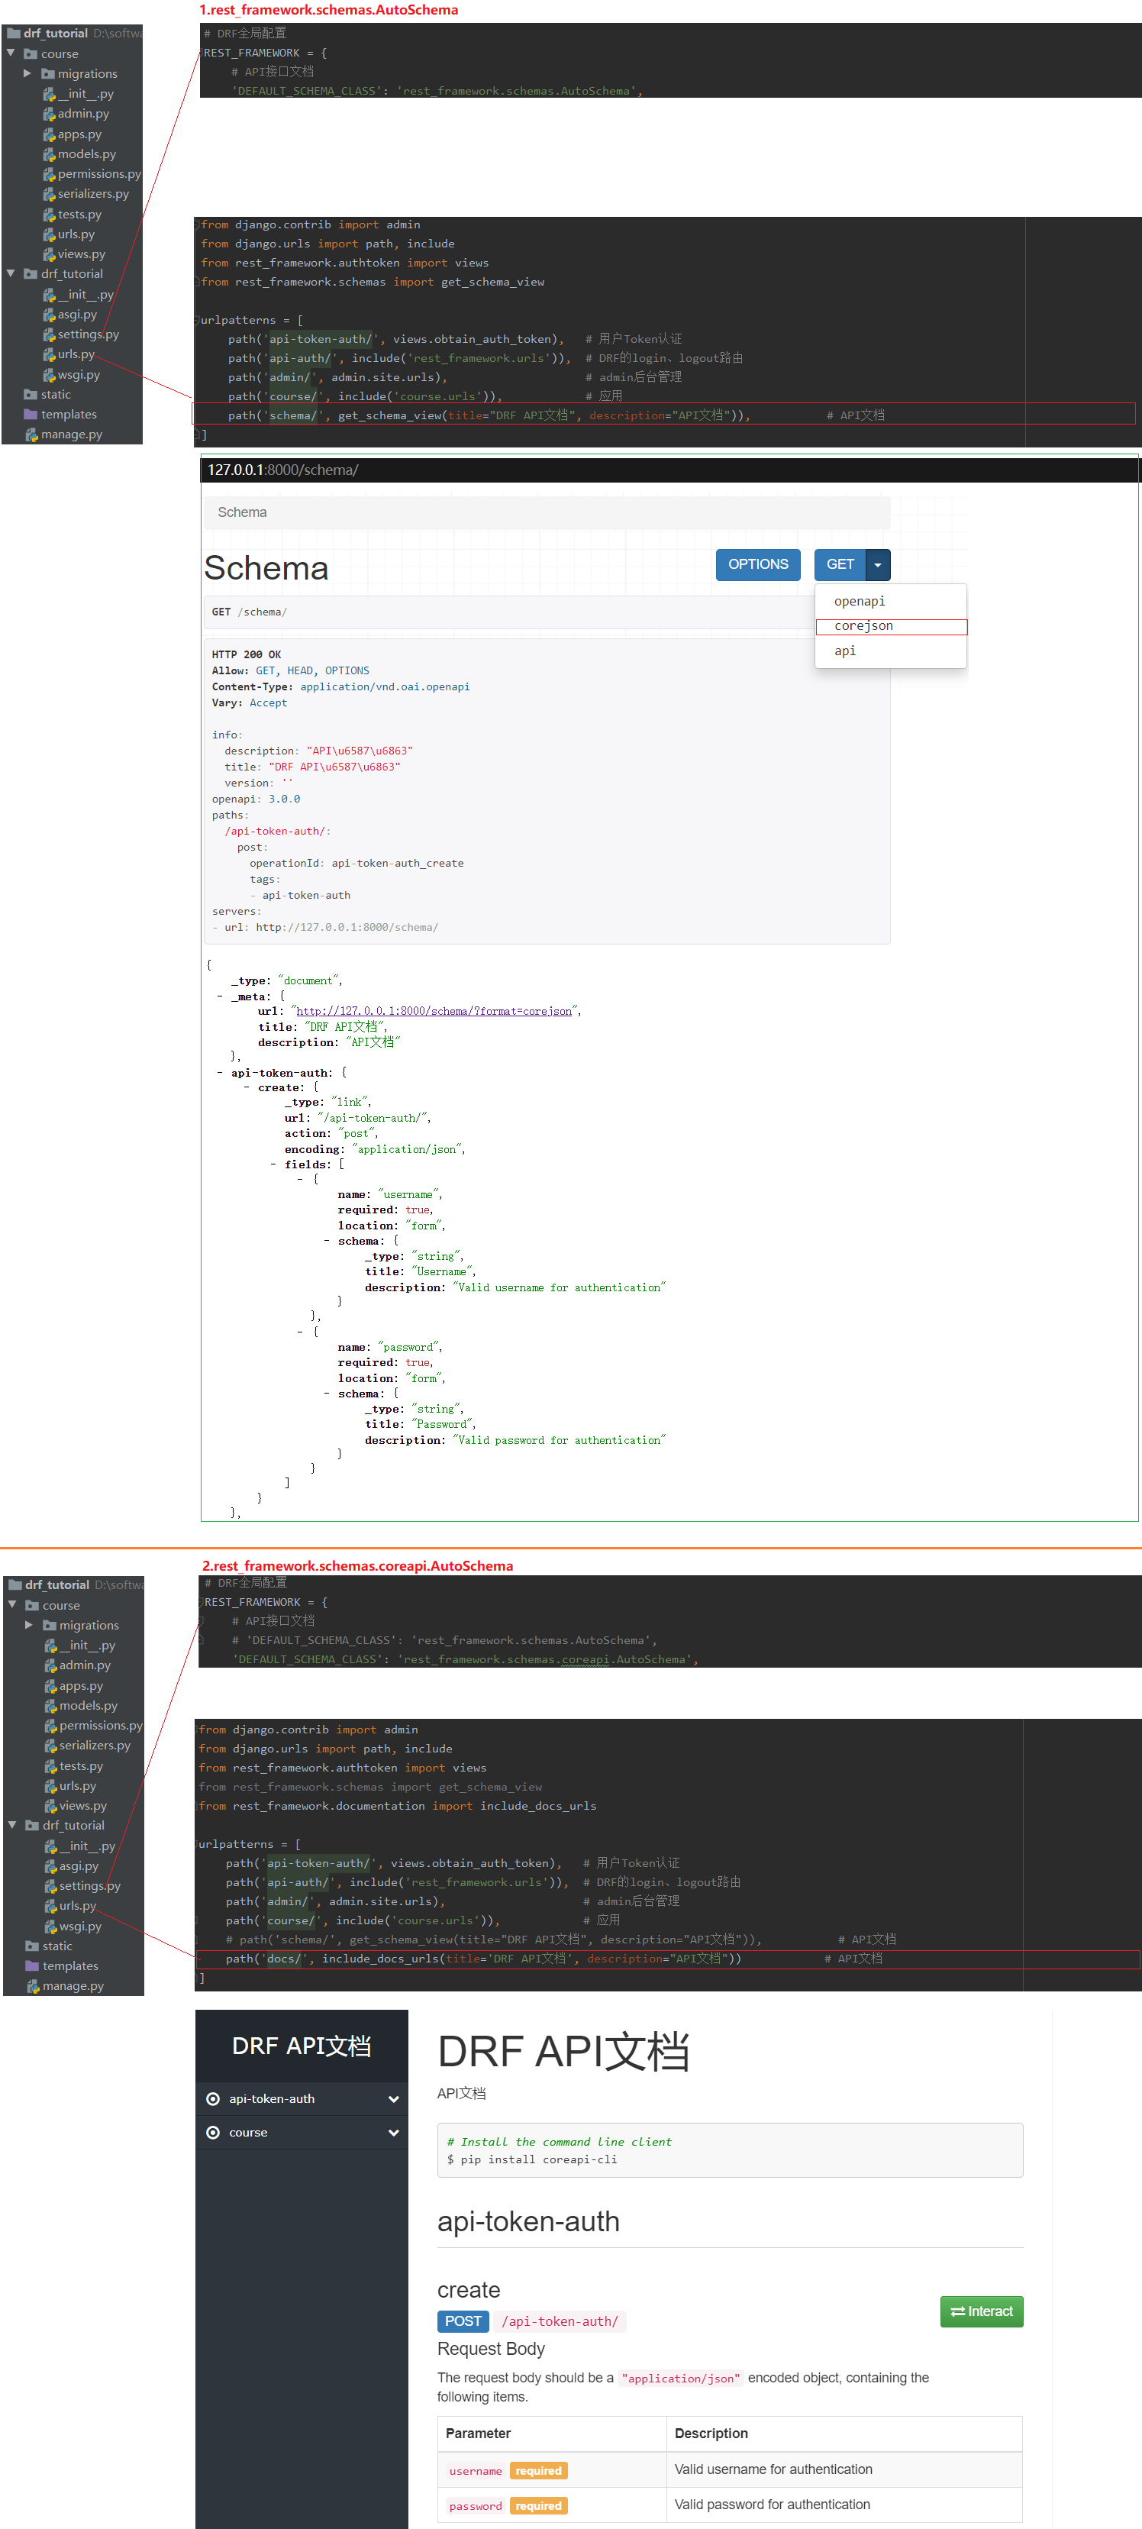Expand migrations folder arrow in the upper project tree
Screen dimensions: 1142x2529
(27, 73)
